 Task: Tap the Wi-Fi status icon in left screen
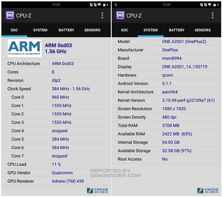coord(100,5)
